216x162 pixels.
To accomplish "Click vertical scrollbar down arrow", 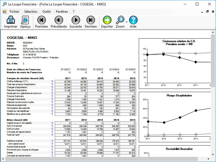I will 213,154.
